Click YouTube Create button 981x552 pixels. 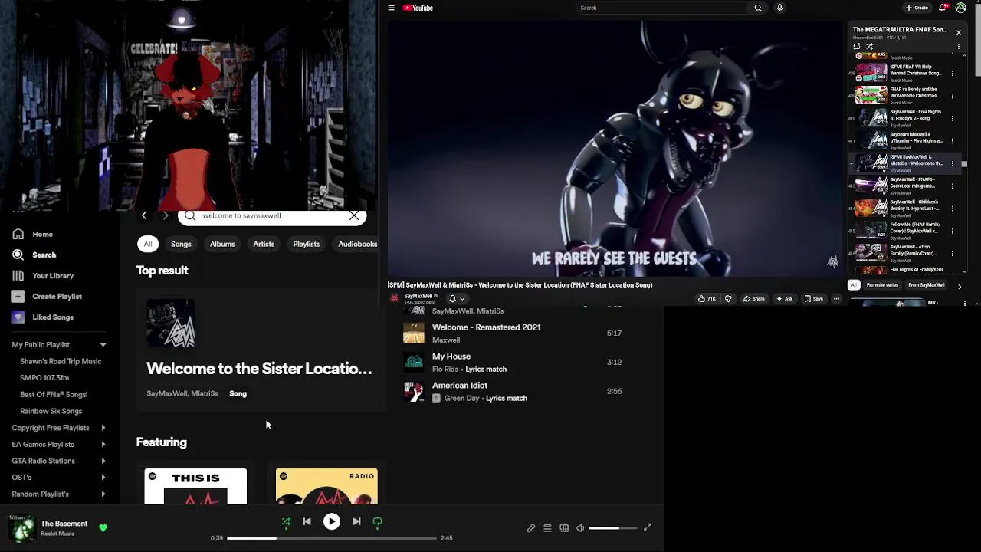pos(917,8)
